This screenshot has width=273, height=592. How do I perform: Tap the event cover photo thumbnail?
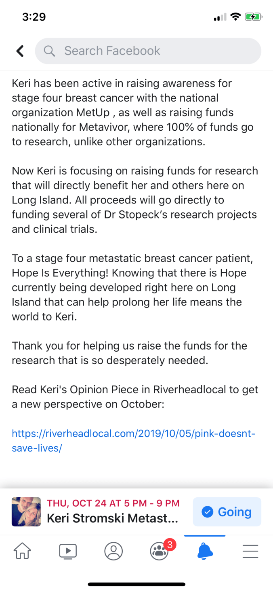(26, 512)
